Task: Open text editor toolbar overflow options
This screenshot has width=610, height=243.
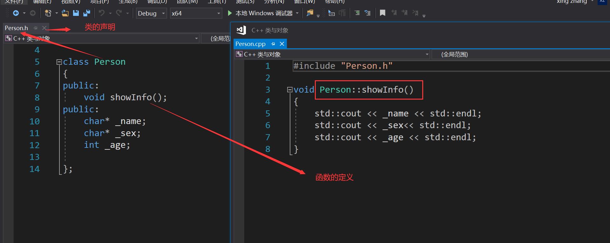Action: click(x=424, y=16)
